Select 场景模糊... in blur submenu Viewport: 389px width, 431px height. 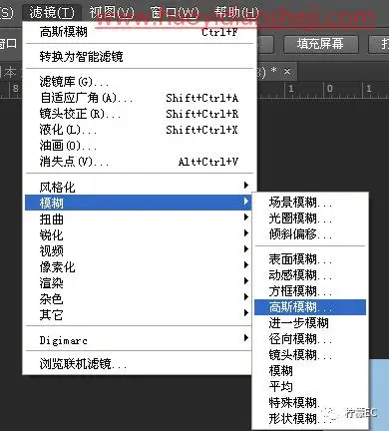tap(310, 203)
